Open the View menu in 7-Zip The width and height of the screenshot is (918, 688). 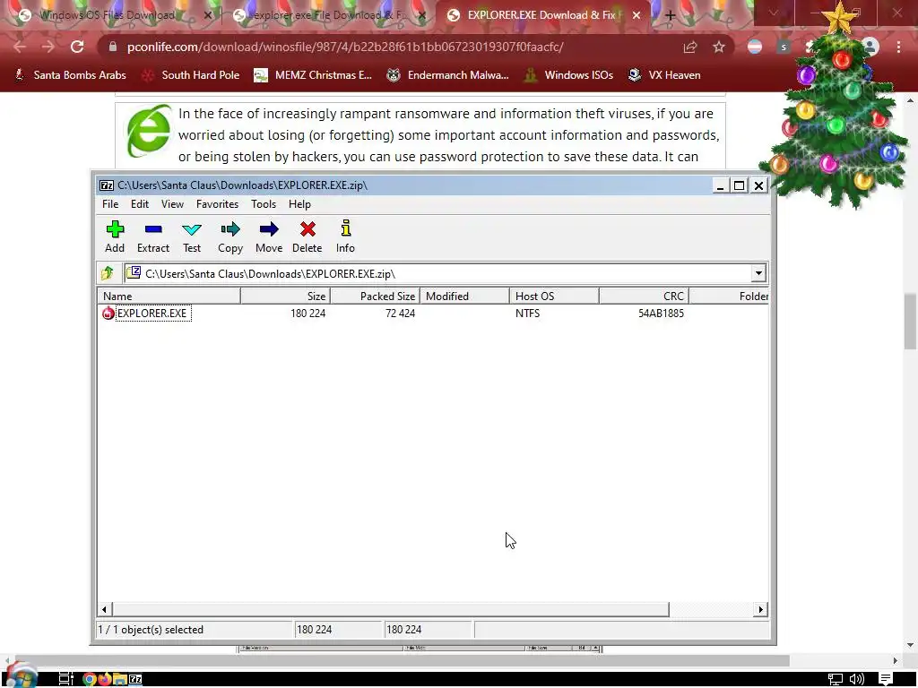[x=172, y=204]
